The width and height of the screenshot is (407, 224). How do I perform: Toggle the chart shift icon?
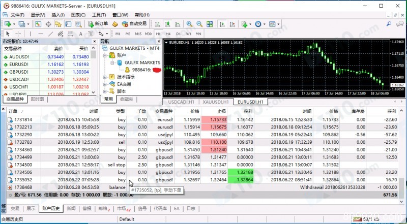tap(232, 24)
